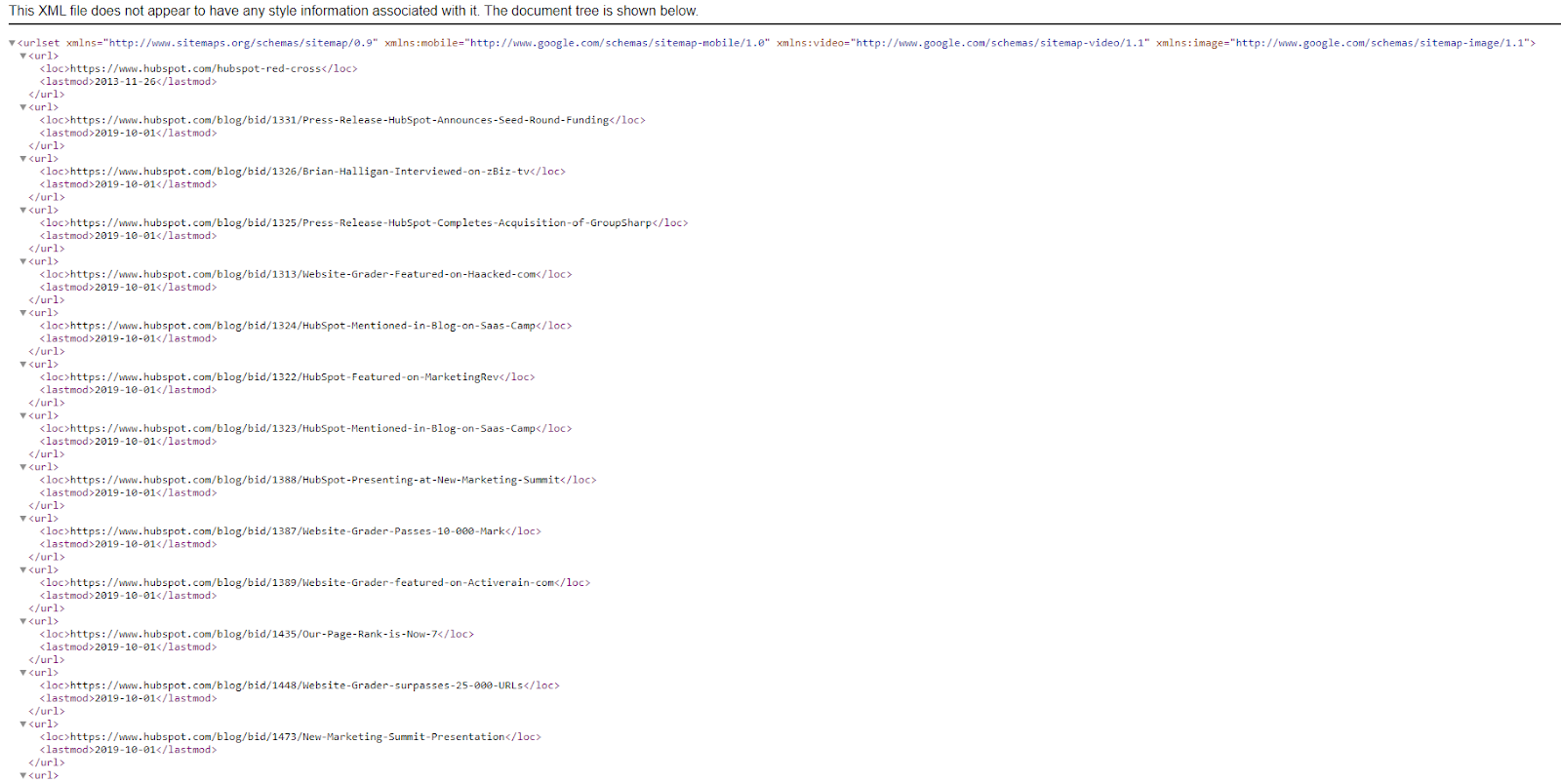Click the 'This XML file does not appear' notice
This screenshot has width=1561, height=783.
pyautogui.click(x=353, y=11)
